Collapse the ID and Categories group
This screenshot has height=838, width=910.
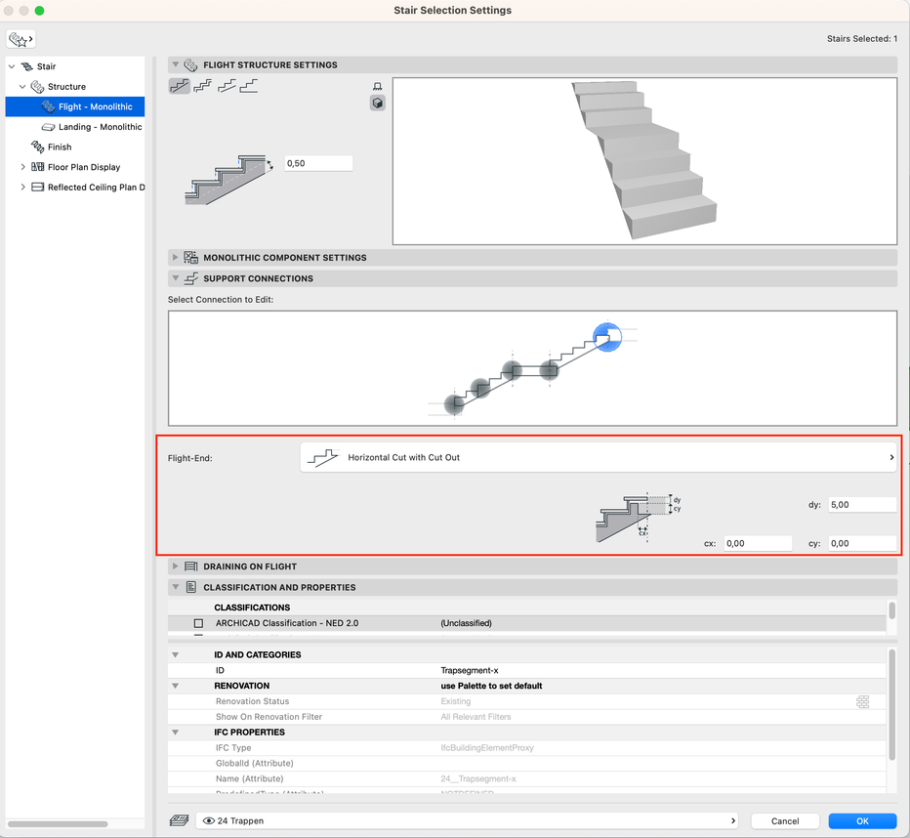[176, 655]
